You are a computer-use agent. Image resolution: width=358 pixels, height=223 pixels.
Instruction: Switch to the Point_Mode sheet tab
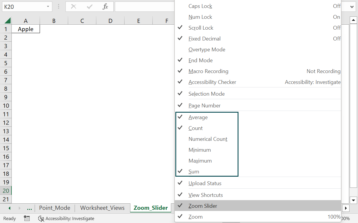point(55,208)
